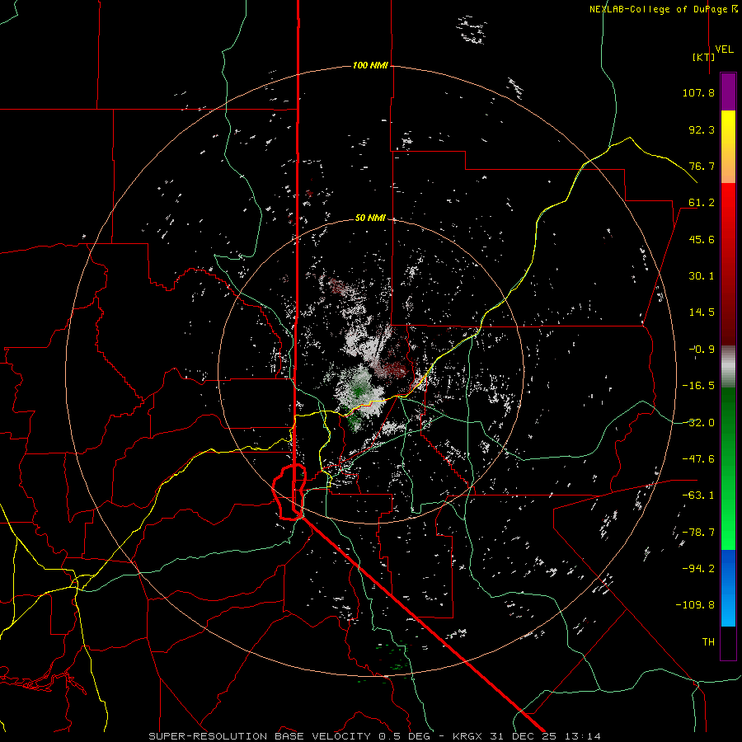
Task: Select the -94.2 scale value
Action: coord(698,568)
